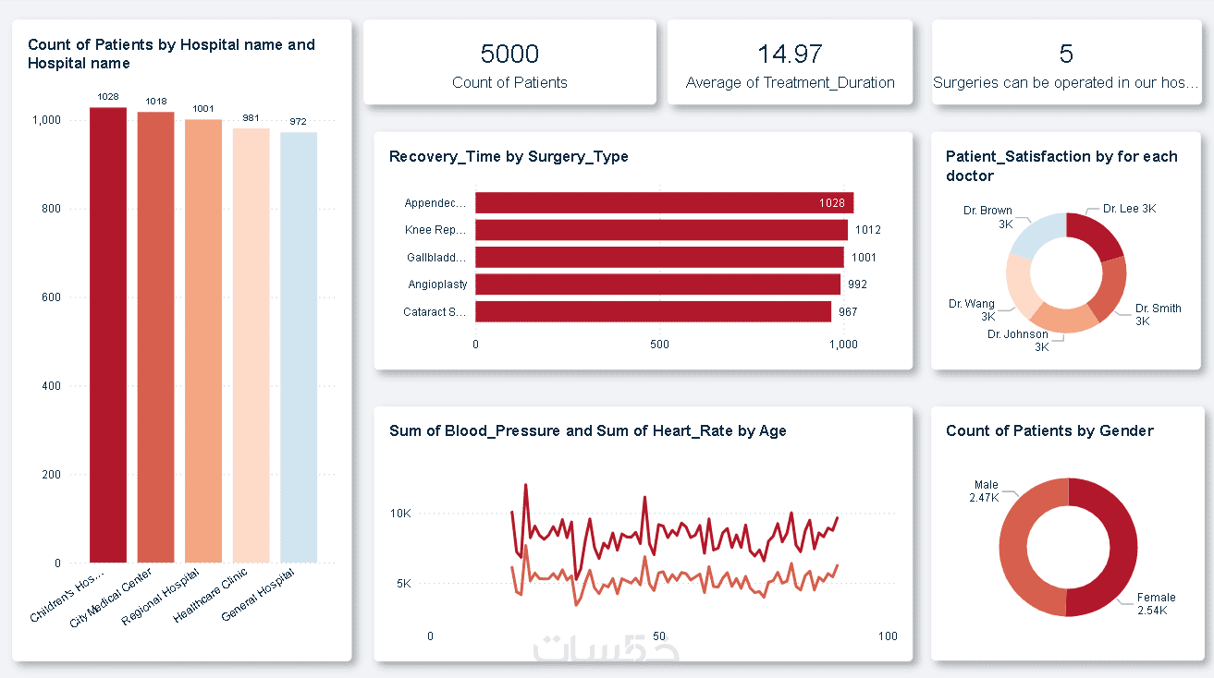The height and width of the screenshot is (678, 1214).
Task: Select the Healthcare Clinic bar
Action: [x=251, y=345]
